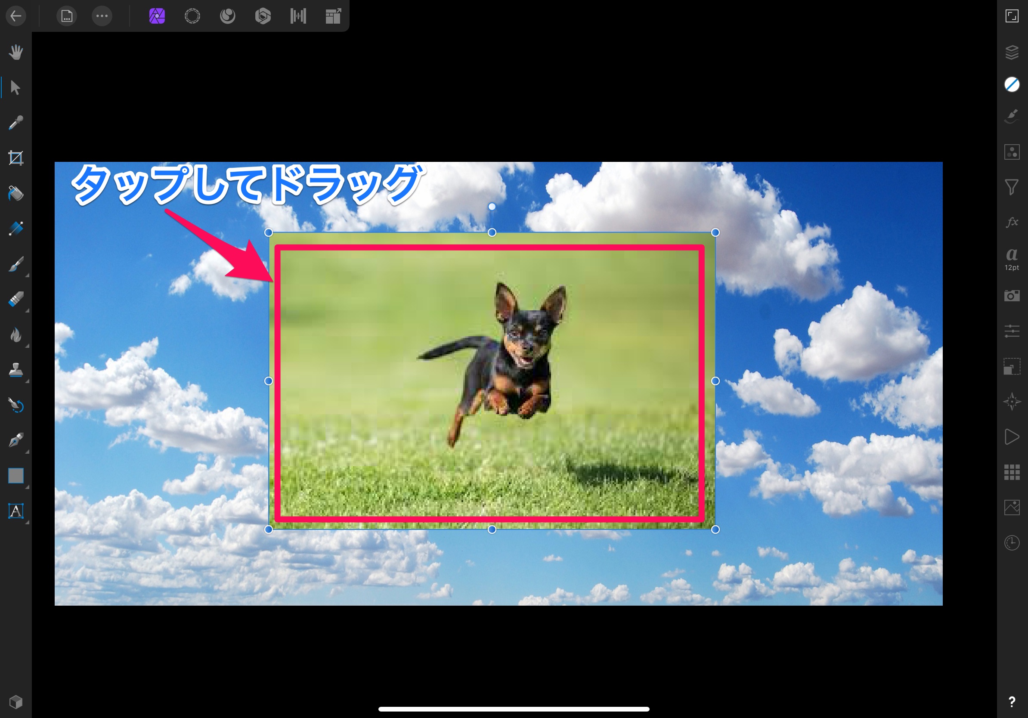1028x718 pixels.
Task: Open the Document menu
Action: coord(67,16)
